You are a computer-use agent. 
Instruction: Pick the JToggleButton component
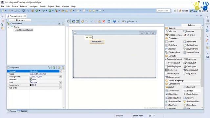pos(173,98)
